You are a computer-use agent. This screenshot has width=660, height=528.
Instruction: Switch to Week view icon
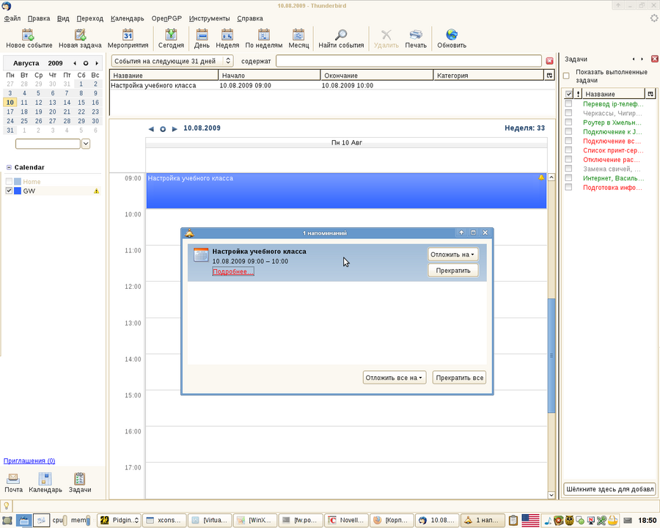coord(227,34)
